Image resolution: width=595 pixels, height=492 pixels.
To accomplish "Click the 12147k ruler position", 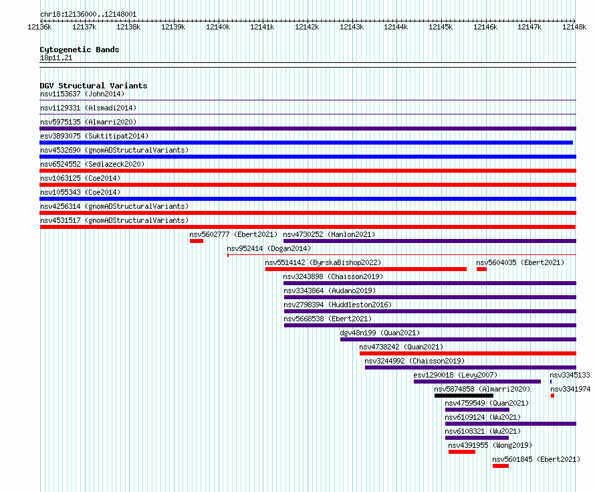I will [529, 27].
